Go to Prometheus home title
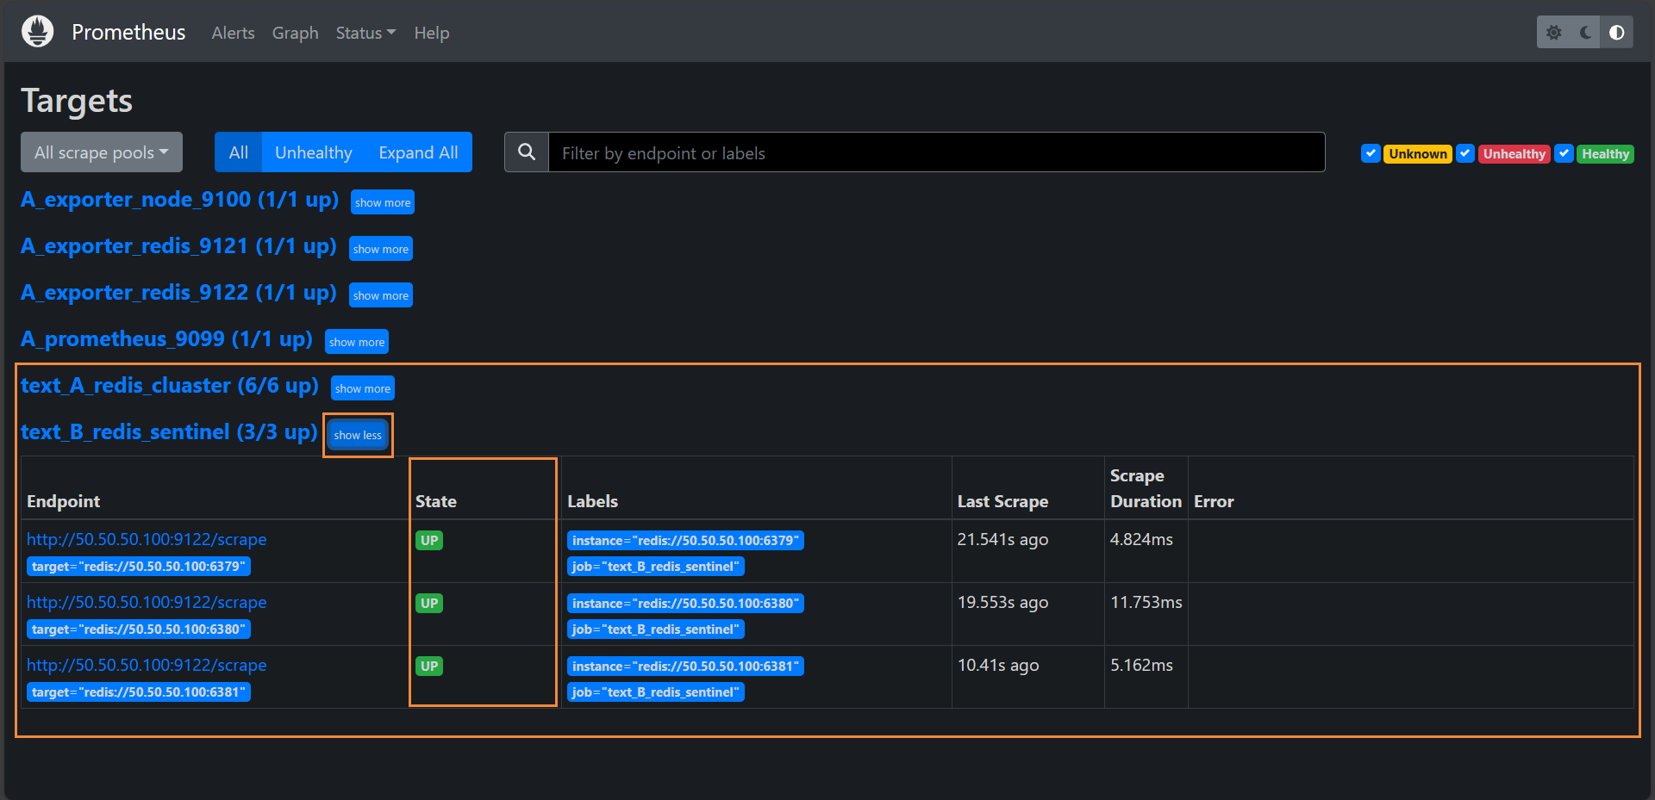This screenshot has width=1655, height=800. point(128,32)
